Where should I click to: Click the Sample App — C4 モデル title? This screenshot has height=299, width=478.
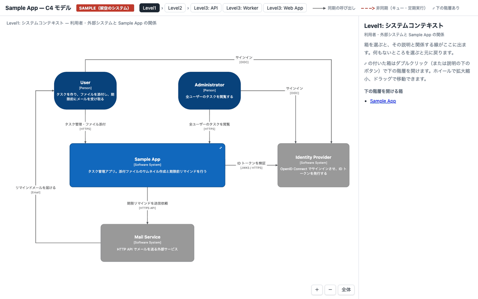(x=38, y=8)
